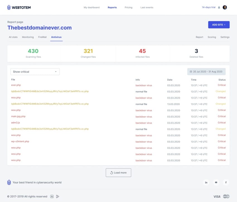
Task: Switch to the Monitoring tab
Action: point(28,37)
